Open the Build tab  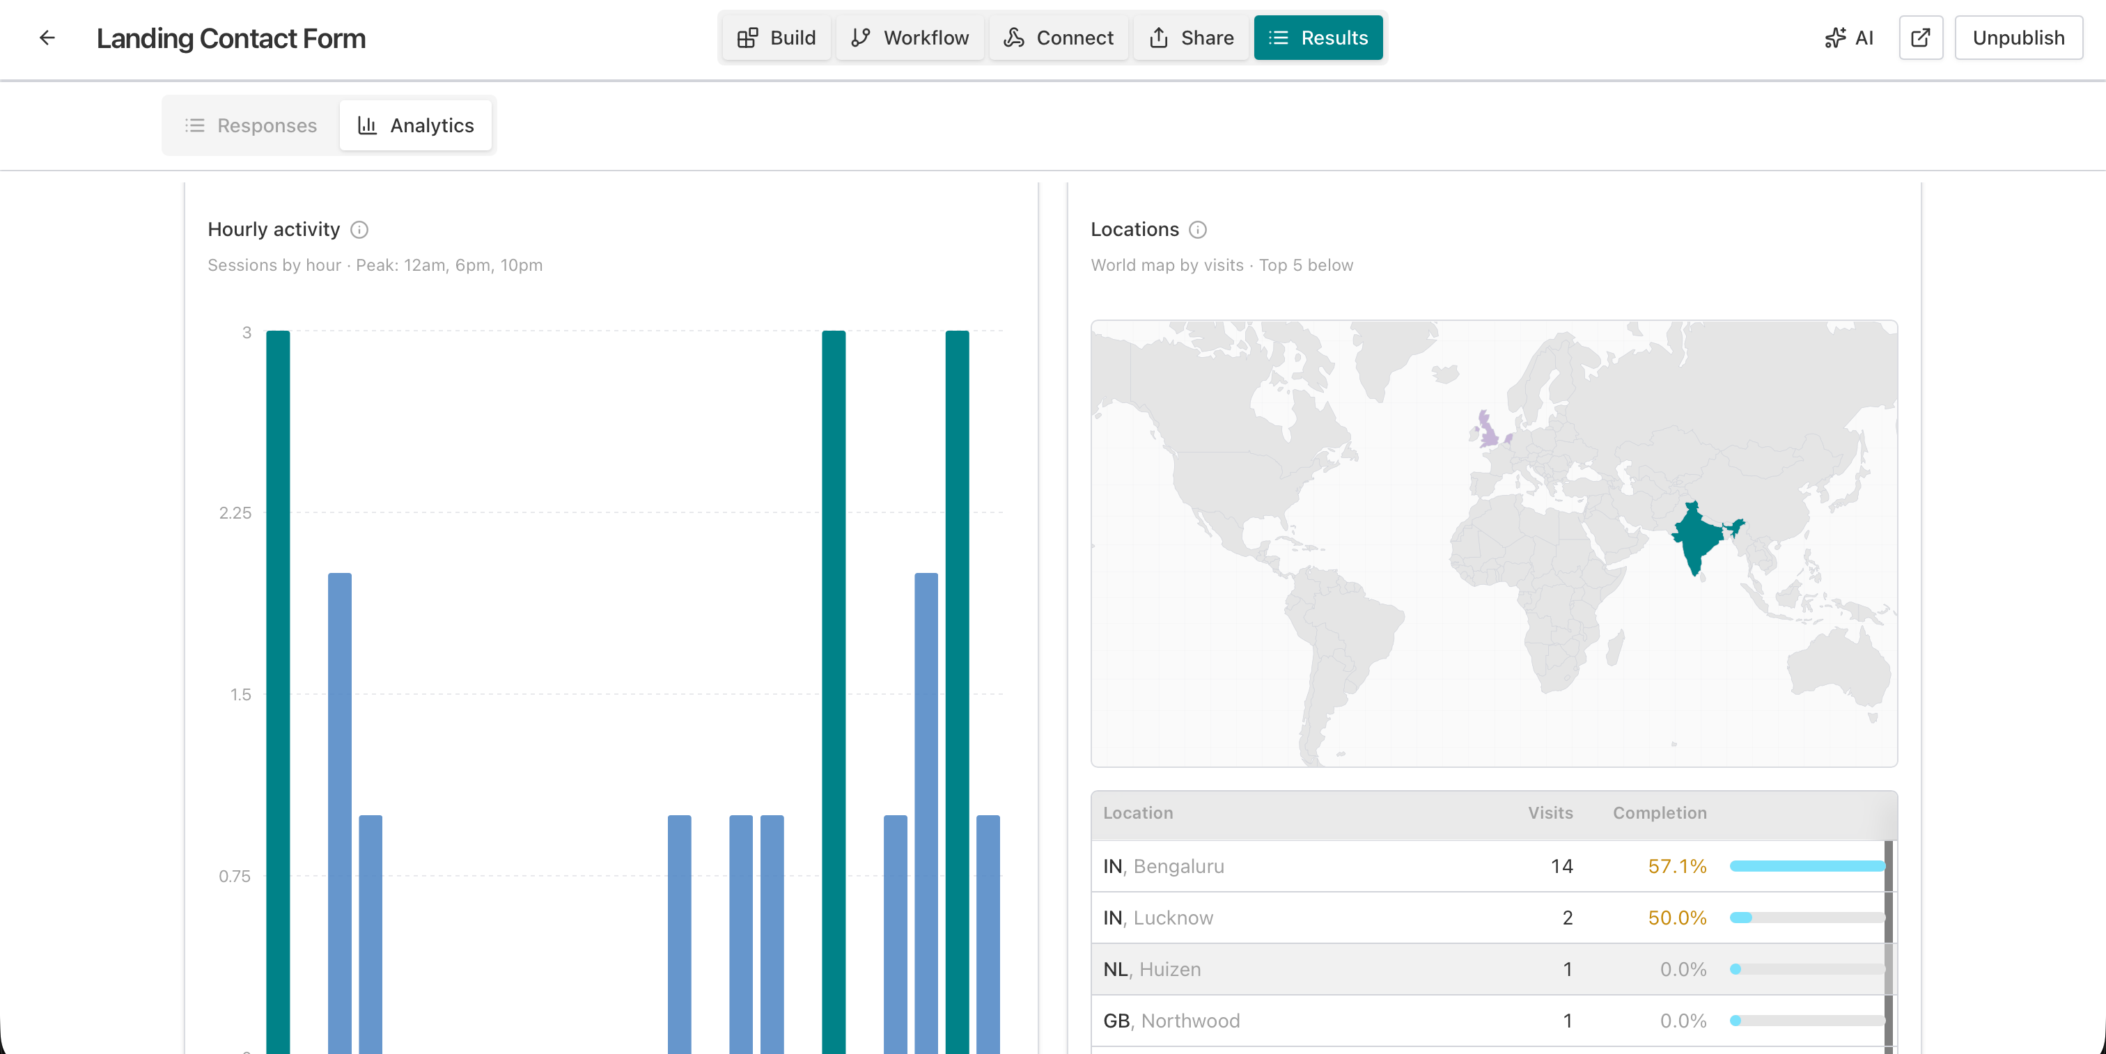pyautogui.click(x=776, y=38)
